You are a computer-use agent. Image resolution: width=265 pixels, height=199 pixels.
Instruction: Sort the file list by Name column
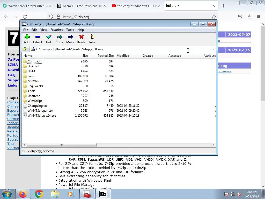point(43,56)
